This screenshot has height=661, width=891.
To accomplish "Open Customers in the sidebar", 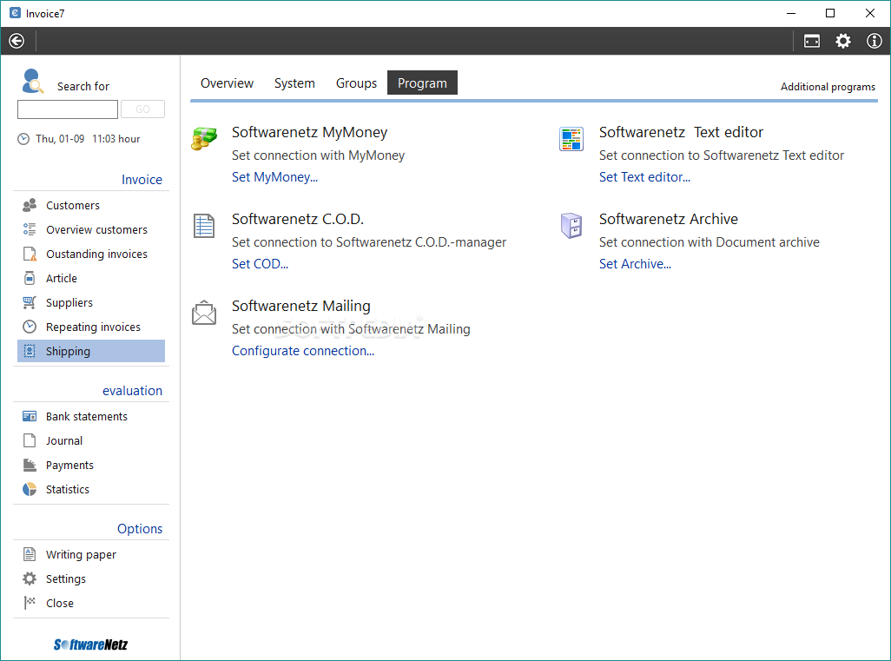I will 91,205.
